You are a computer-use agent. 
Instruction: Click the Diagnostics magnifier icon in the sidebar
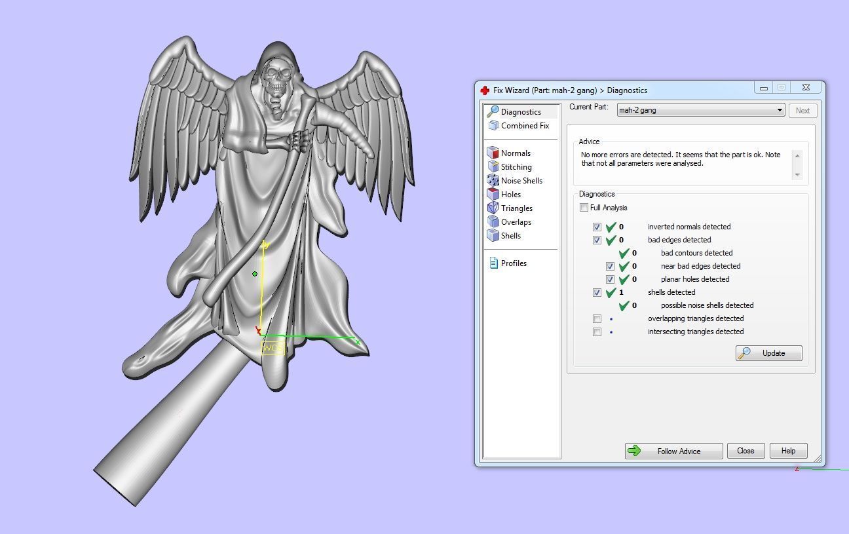(x=493, y=111)
